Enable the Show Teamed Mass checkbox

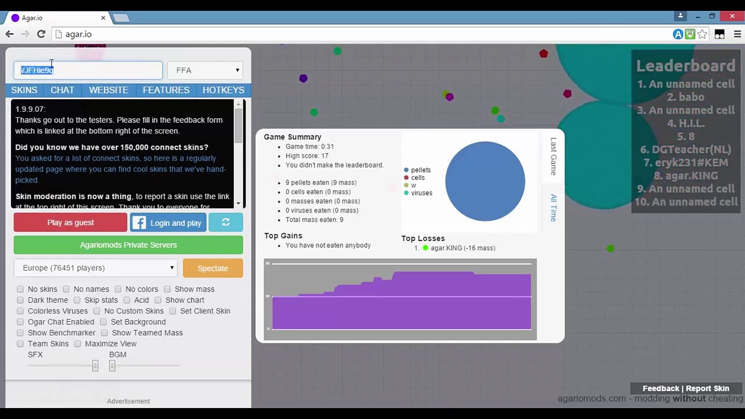click(x=104, y=333)
